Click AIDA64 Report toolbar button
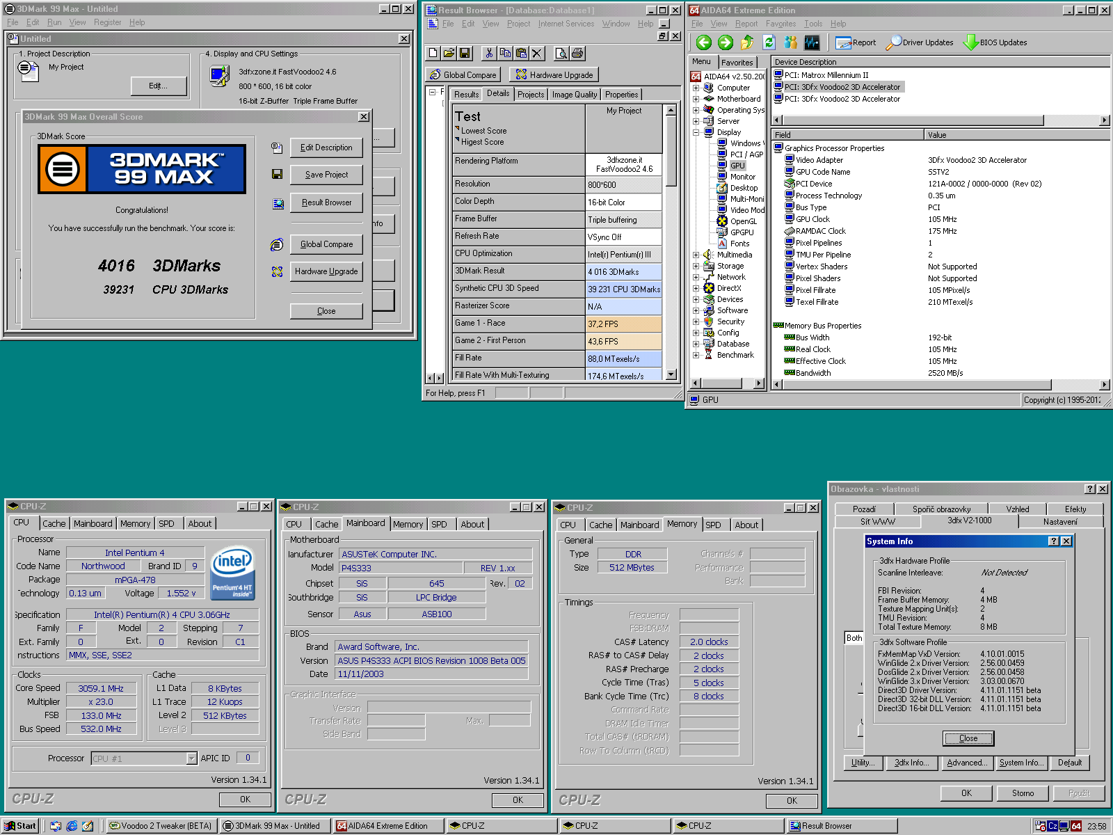Screen dimensions: 1113x835 click(856, 42)
